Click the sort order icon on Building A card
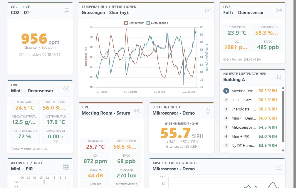This screenshot has height=188, width=297. (278, 77)
